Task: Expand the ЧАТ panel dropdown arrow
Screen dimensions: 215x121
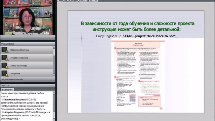Action: point(8,85)
